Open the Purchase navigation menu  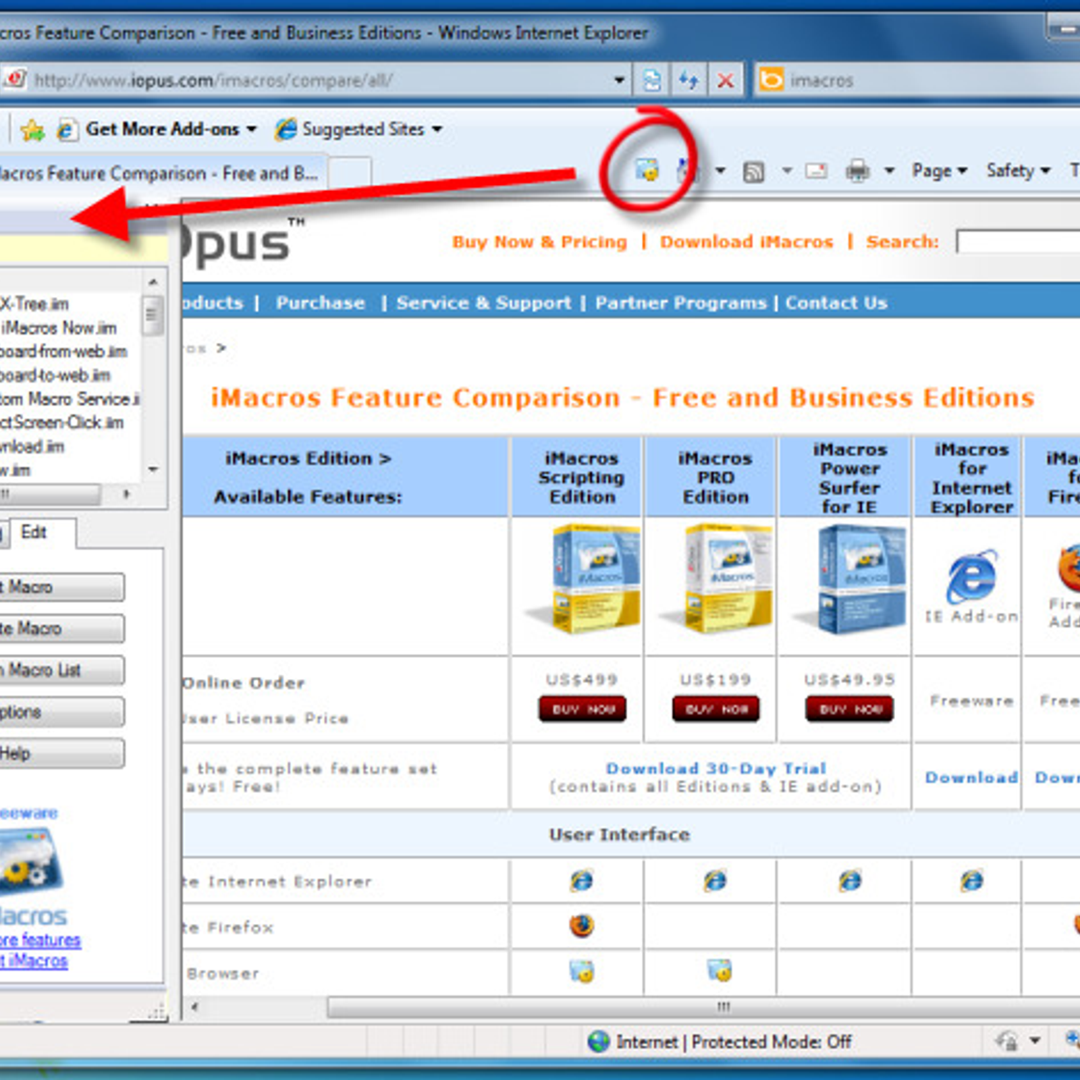pyautogui.click(x=321, y=302)
